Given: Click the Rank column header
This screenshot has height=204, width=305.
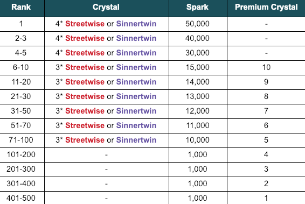Looking at the screenshot, I should click(21, 7).
